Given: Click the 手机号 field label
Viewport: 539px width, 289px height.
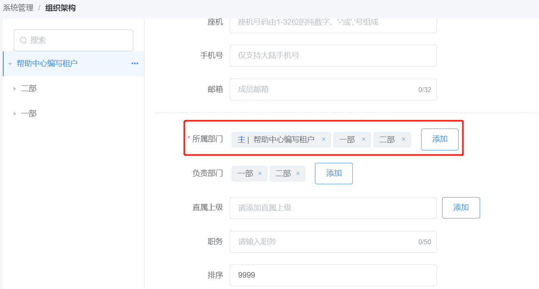Looking at the screenshot, I should click(x=212, y=55).
